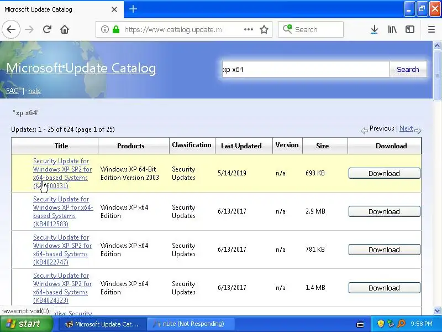Toggle the Firefox sidebar view
This screenshot has width=442, height=332.
tap(409, 29)
